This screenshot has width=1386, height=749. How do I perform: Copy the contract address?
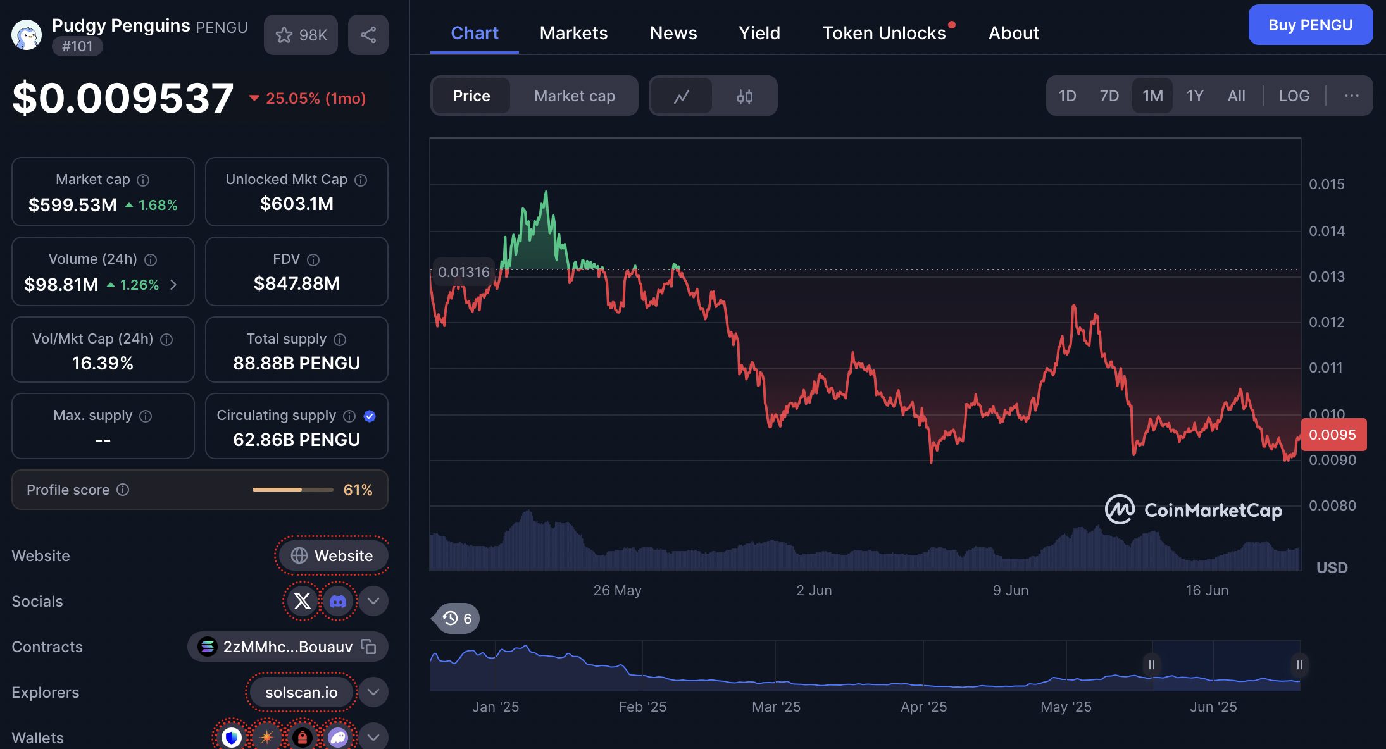tap(368, 647)
